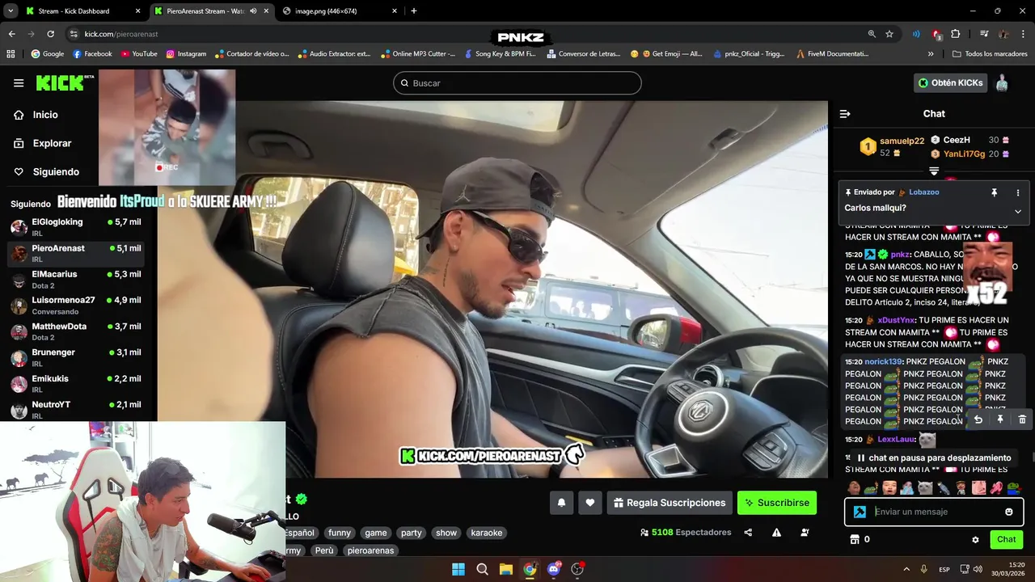Image resolution: width=1035 pixels, height=582 pixels.
Task: Open the Kick hamburger sidebar menu
Action: 19,82
